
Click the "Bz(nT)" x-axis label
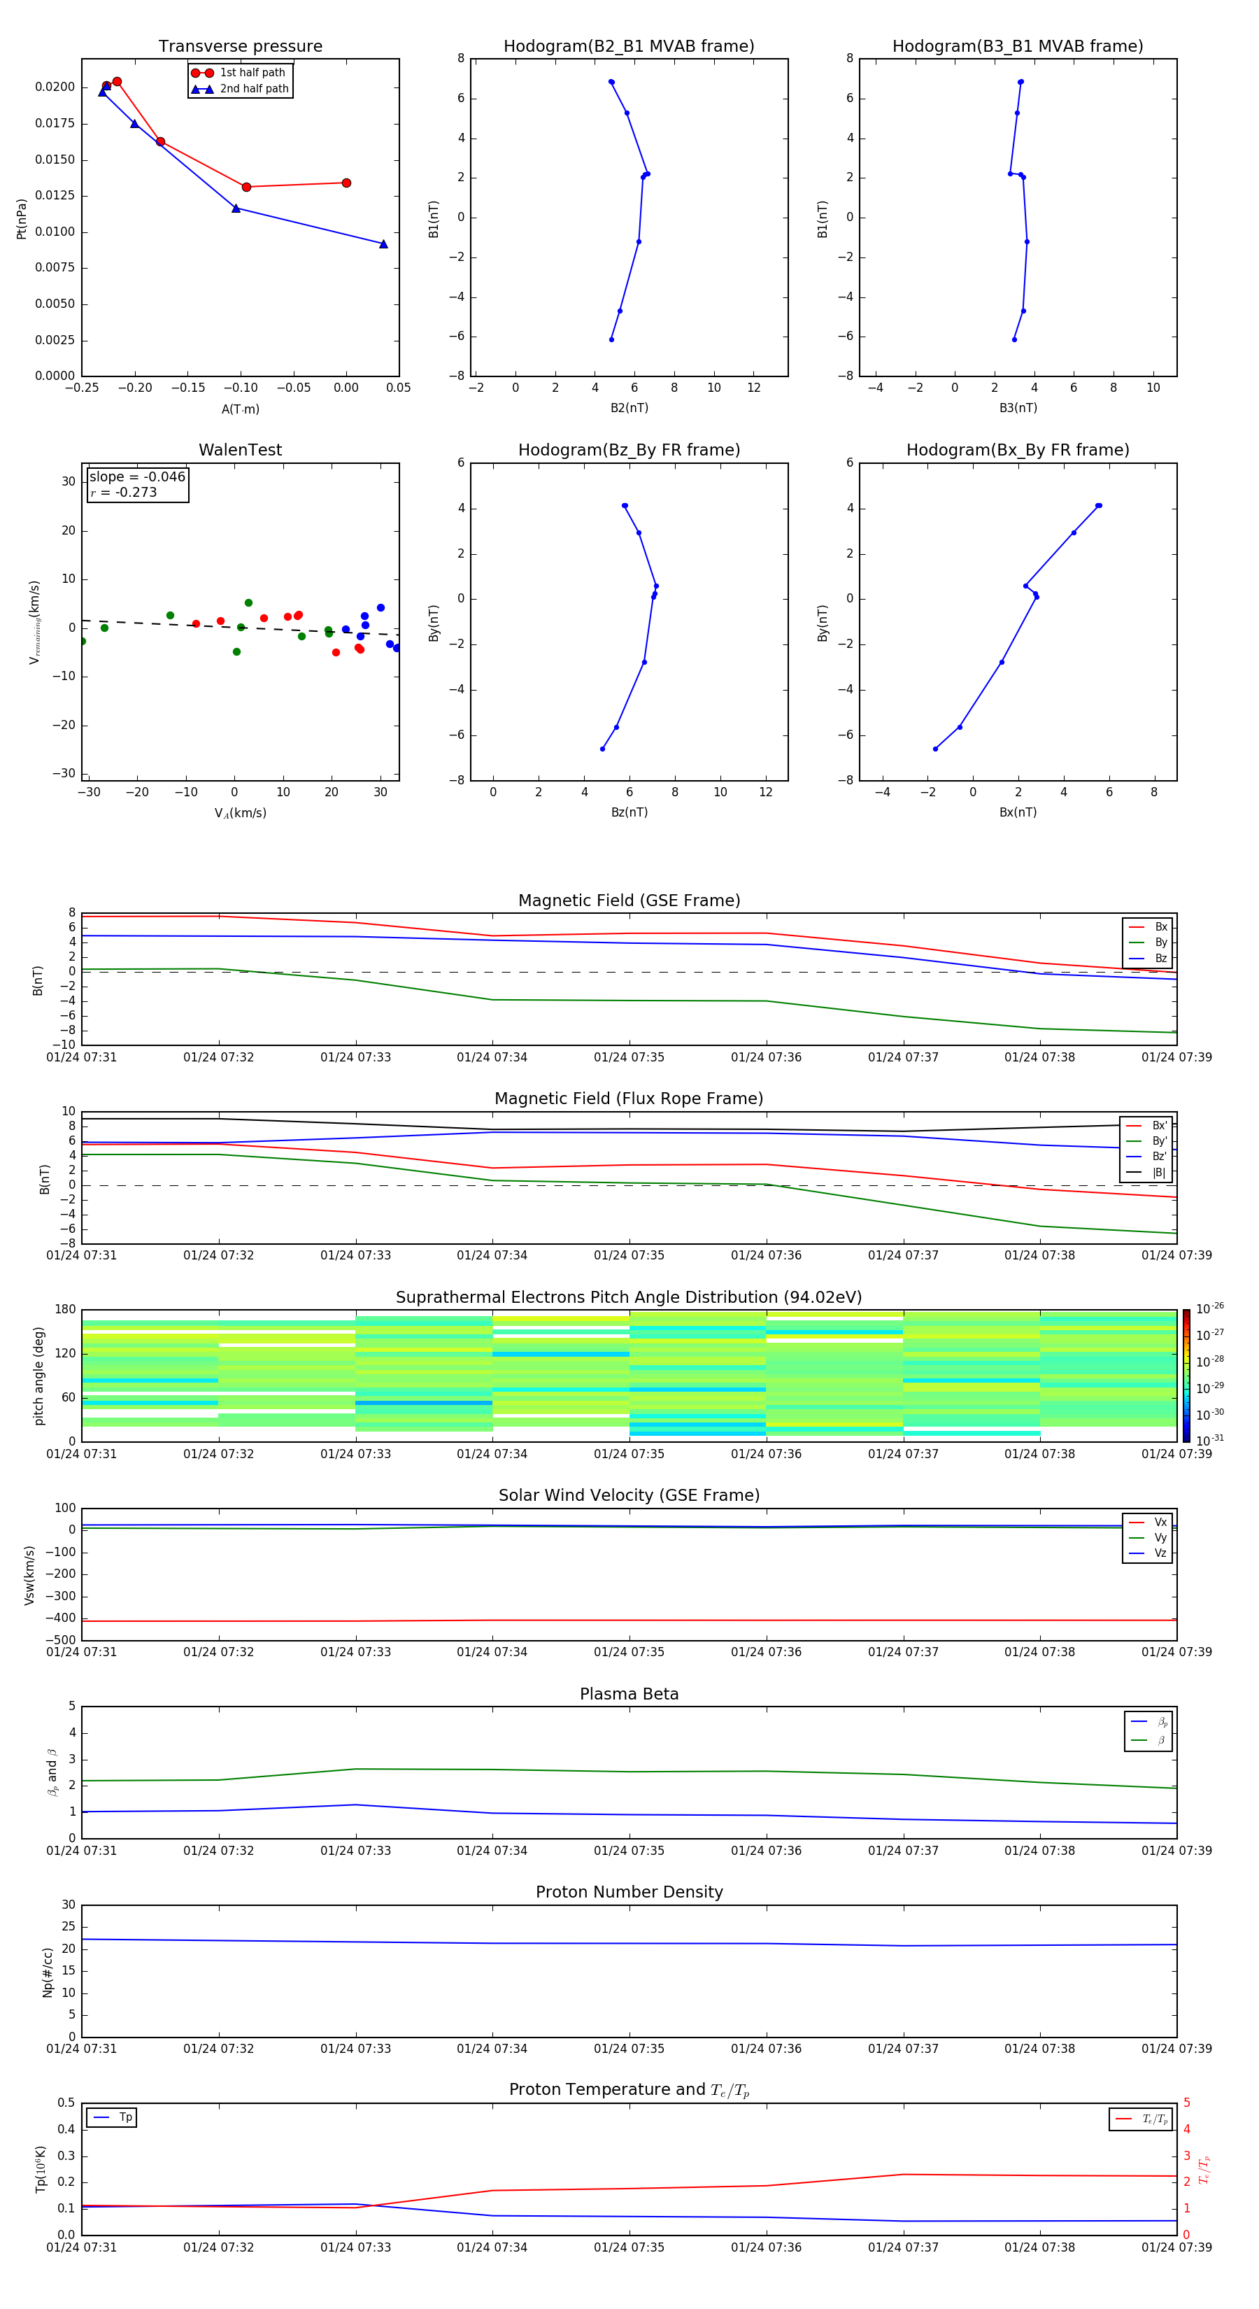tap(629, 813)
